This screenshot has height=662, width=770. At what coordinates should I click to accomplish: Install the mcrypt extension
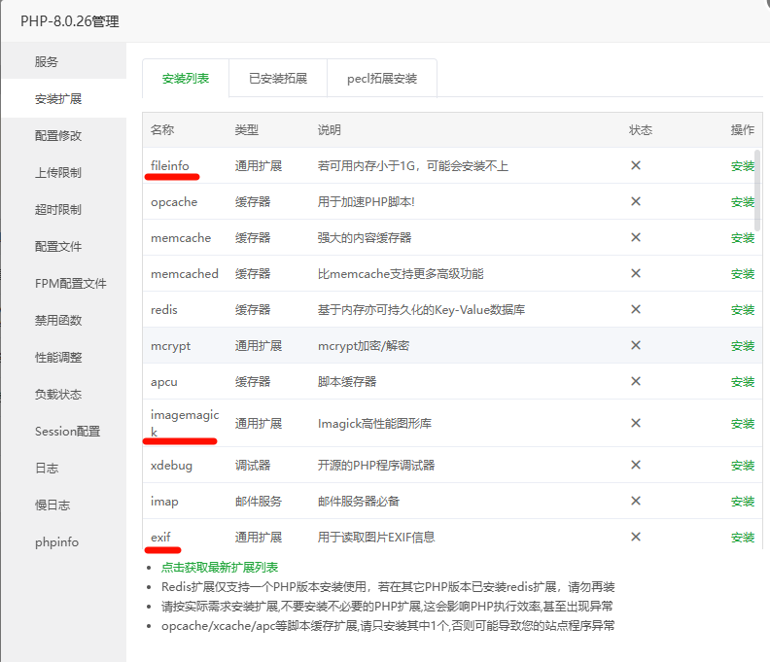click(x=742, y=346)
